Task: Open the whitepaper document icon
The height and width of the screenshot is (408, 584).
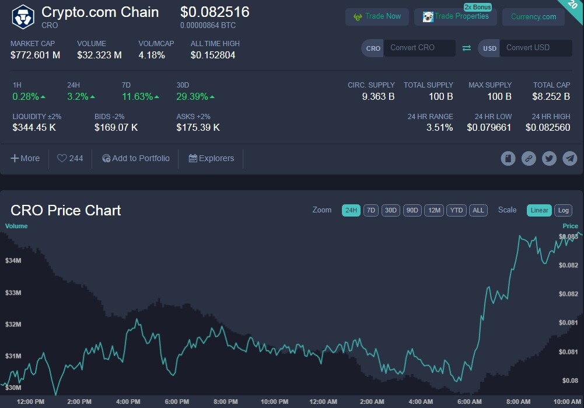Action: (x=508, y=158)
